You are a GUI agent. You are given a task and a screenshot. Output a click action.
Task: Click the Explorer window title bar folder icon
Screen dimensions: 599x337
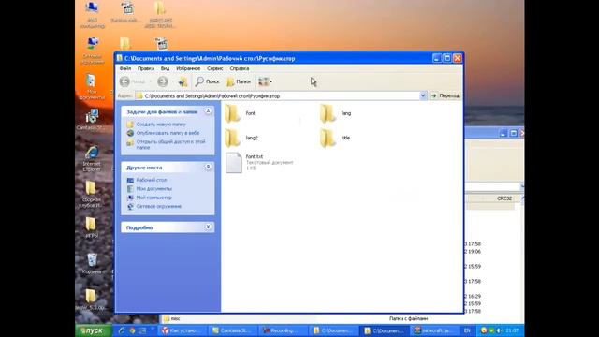point(119,58)
